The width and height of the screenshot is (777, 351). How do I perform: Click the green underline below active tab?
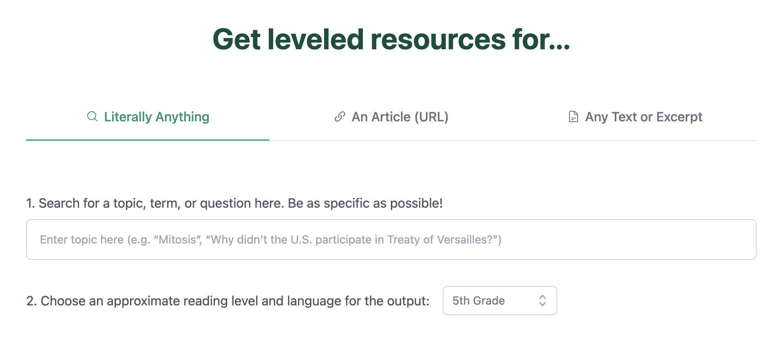(x=148, y=140)
